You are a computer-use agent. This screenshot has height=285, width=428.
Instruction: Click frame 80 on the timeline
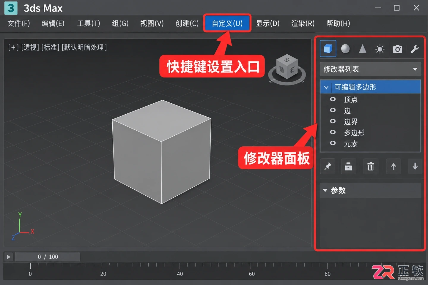(x=327, y=274)
